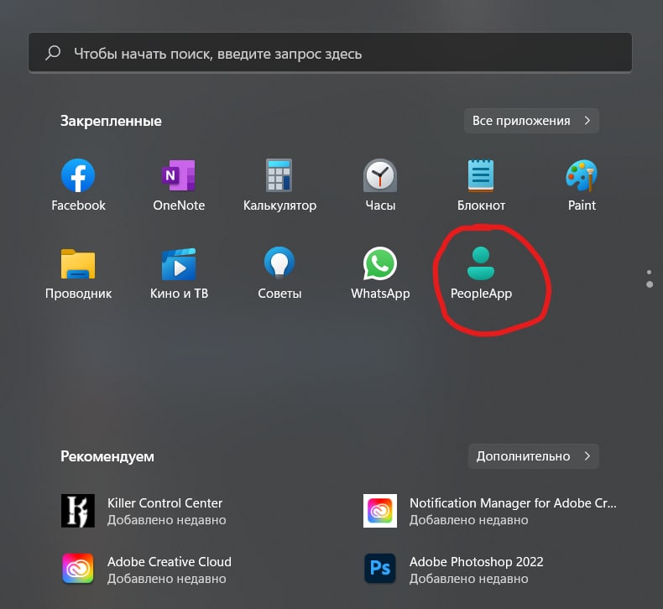663x609 pixels.
Task: Launch Adobe Photoshop 2022 icon
Action: [x=380, y=569]
